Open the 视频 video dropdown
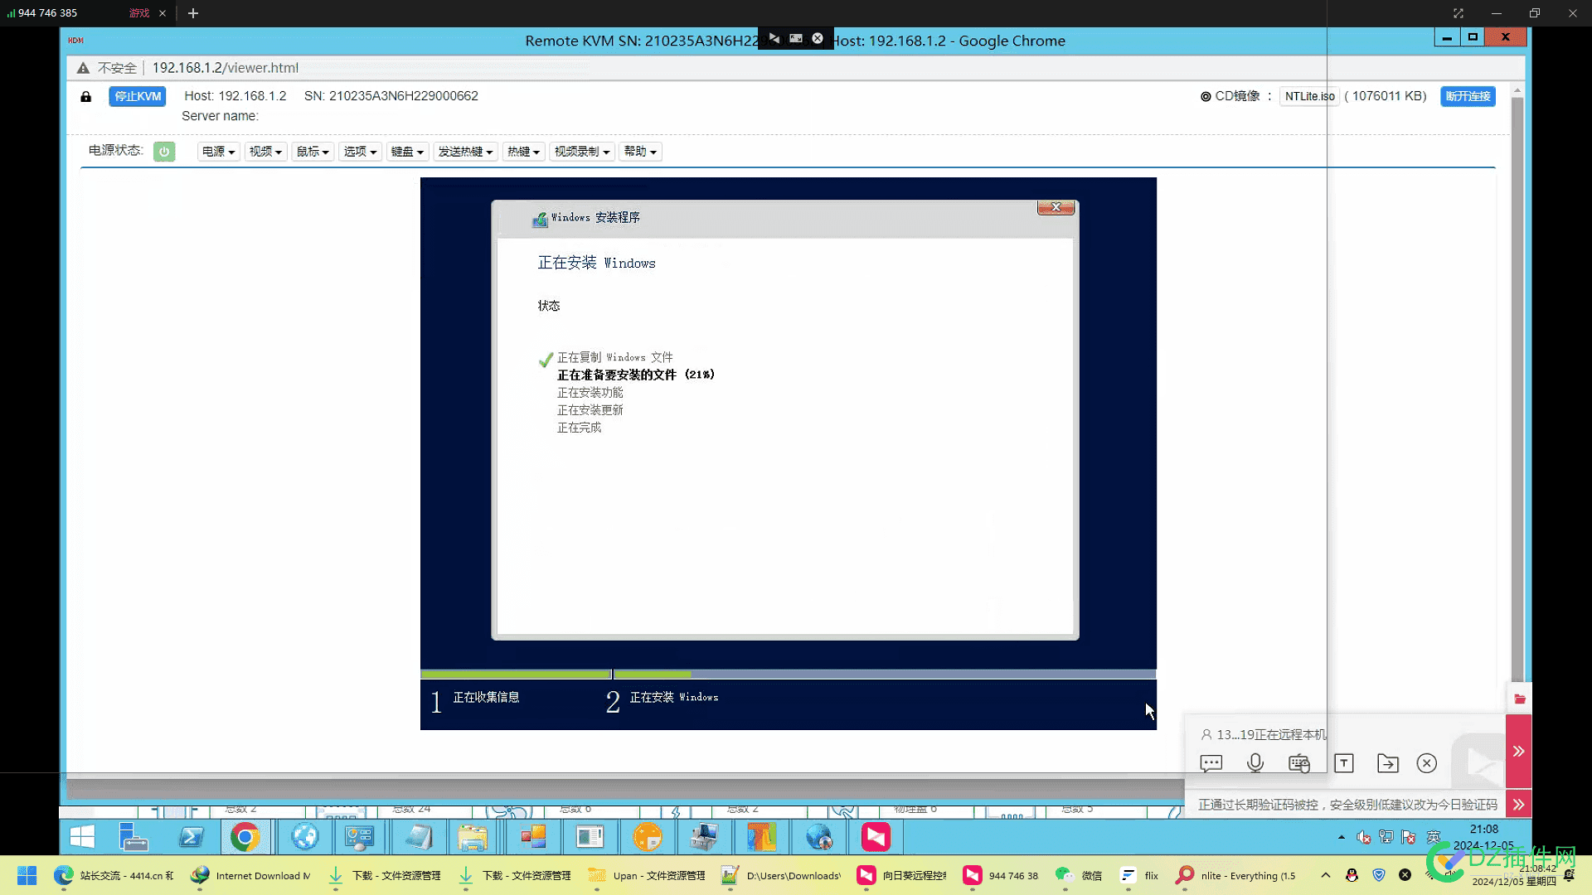Screen dimensions: 1592x895 [x=266, y=152]
